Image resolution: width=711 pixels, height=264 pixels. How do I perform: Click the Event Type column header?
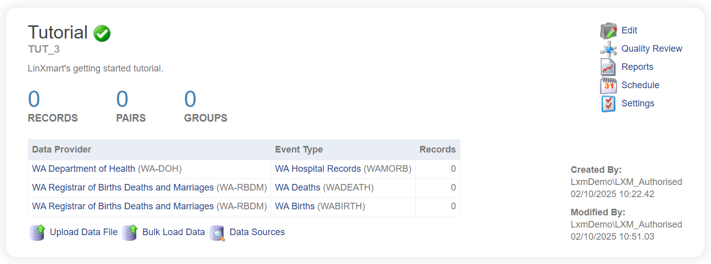click(299, 149)
